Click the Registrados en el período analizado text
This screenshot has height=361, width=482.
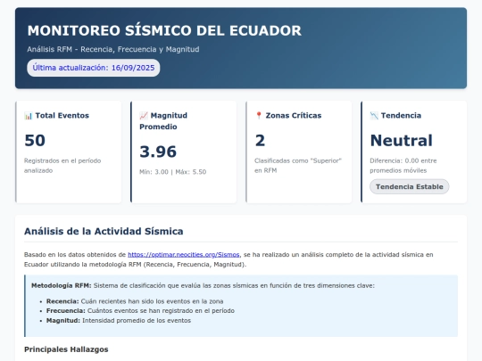pos(62,166)
